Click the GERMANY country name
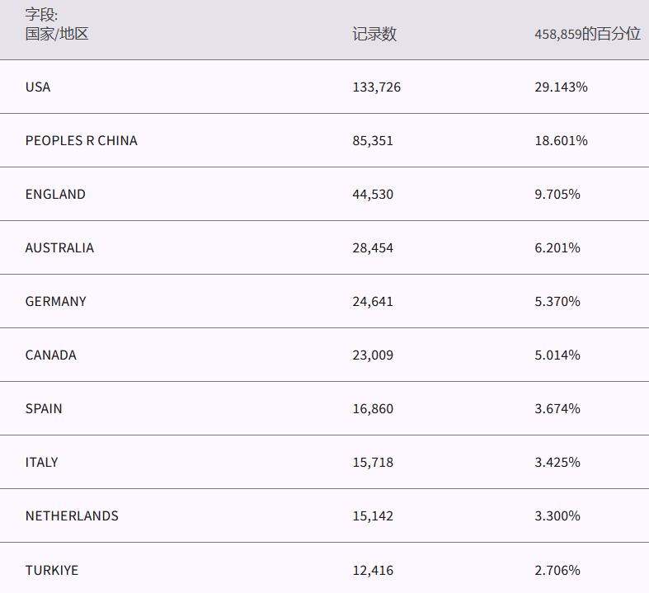The width and height of the screenshot is (649, 593). point(56,301)
